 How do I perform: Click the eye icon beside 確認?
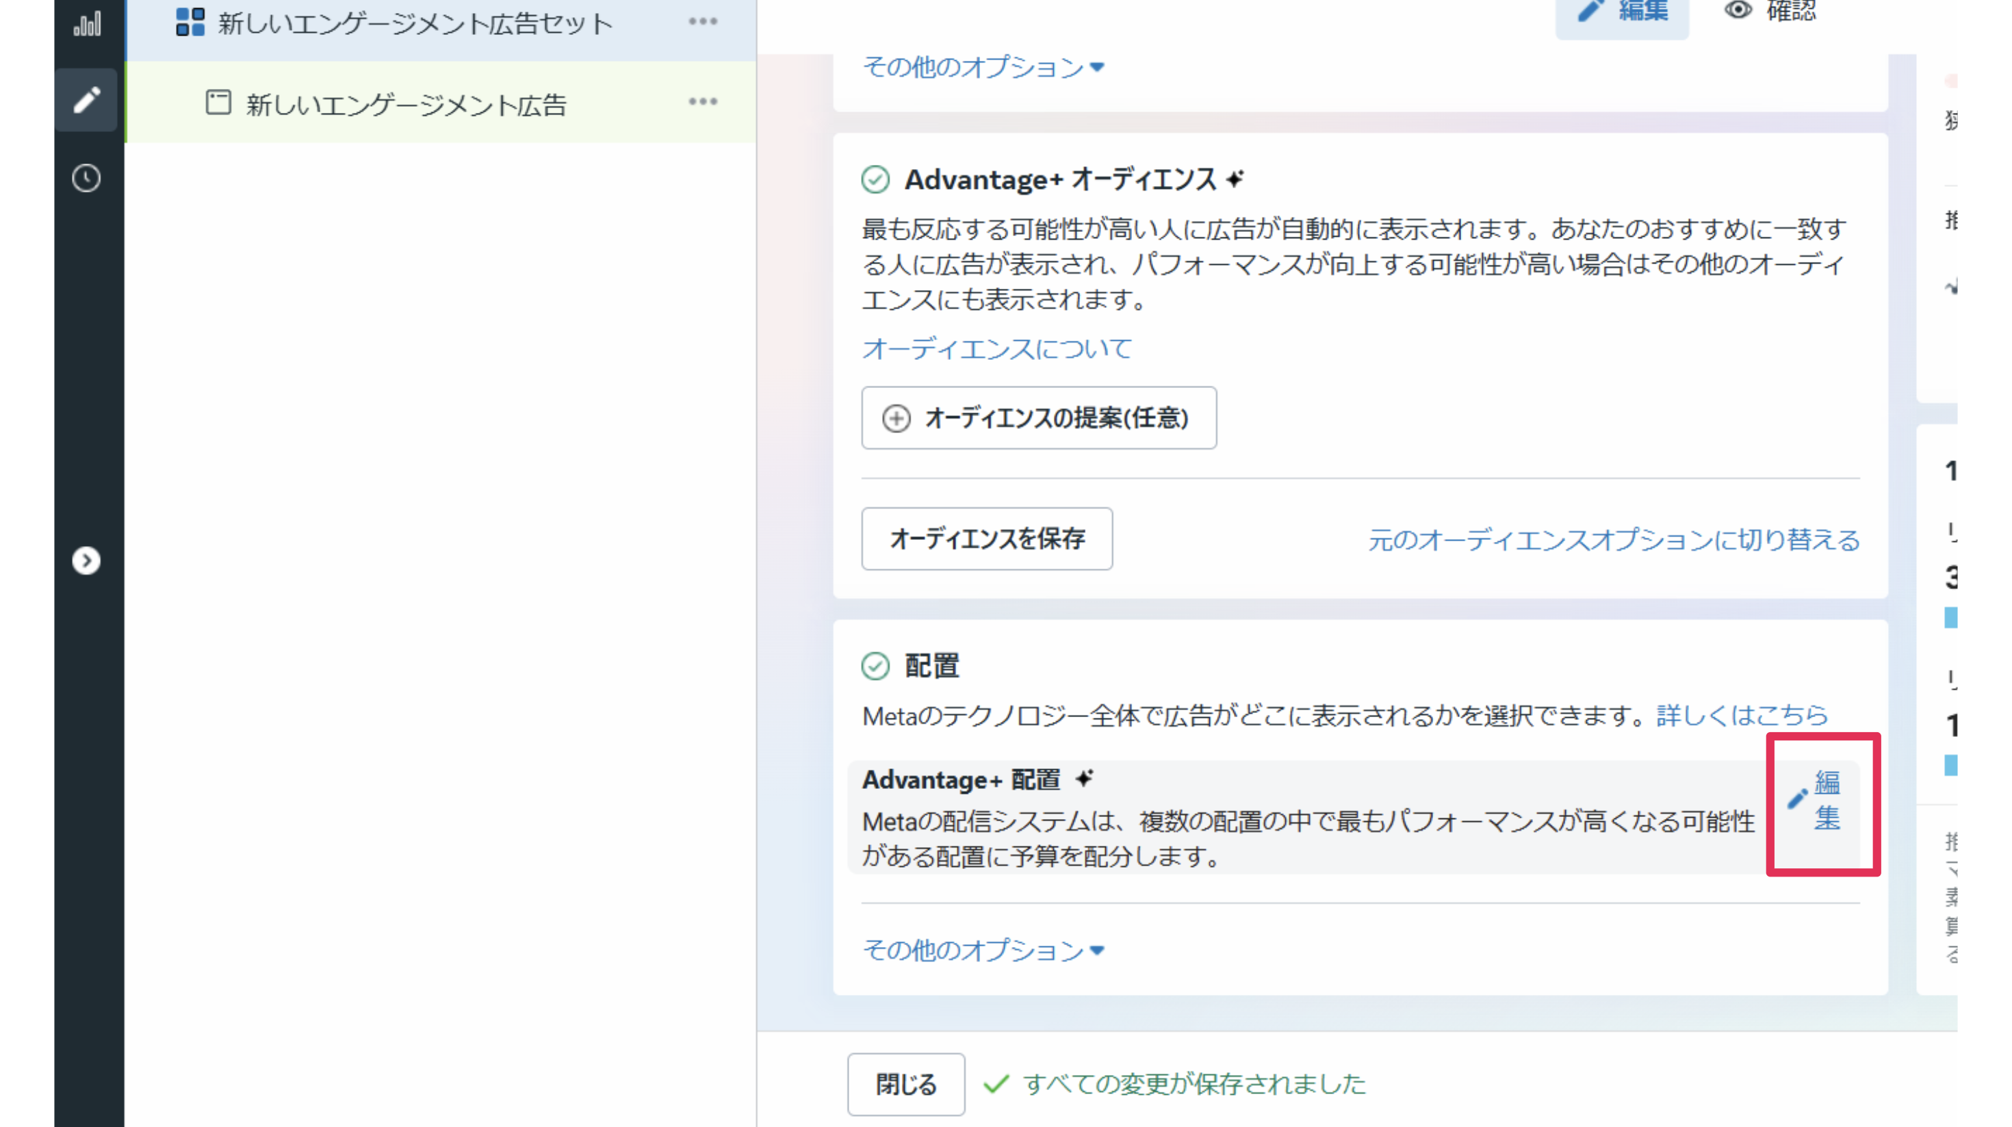pos(1739,10)
